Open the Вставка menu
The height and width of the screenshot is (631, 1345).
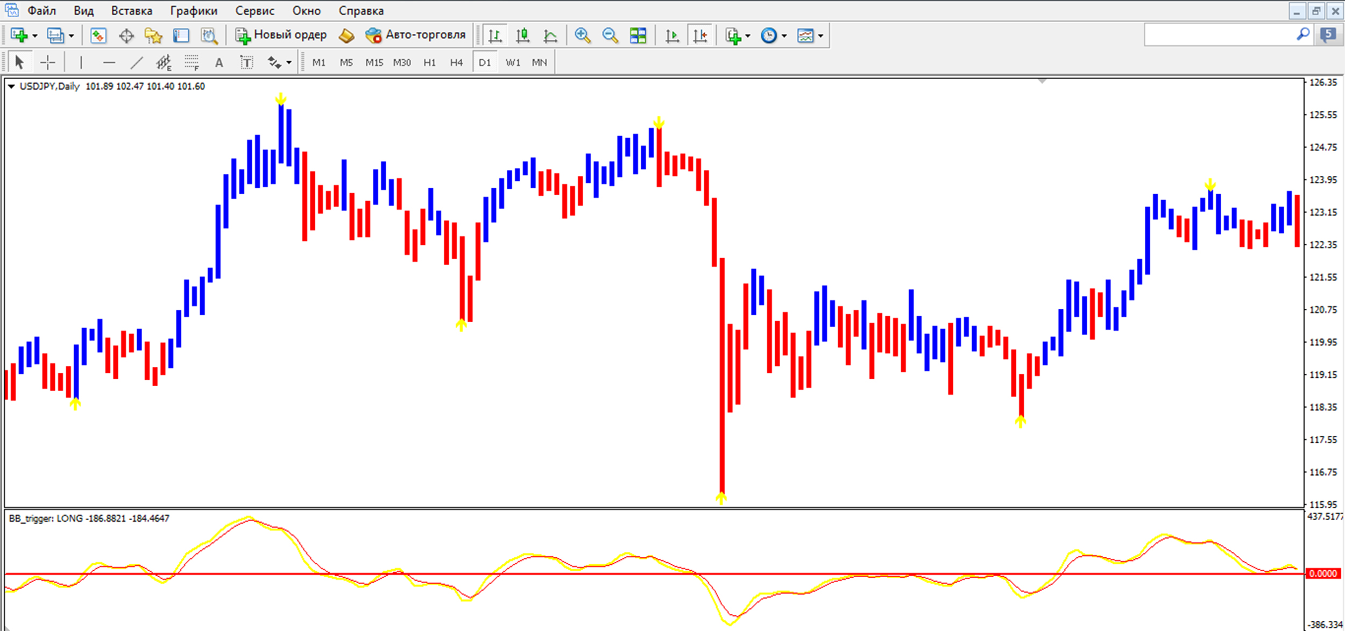(x=131, y=11)
